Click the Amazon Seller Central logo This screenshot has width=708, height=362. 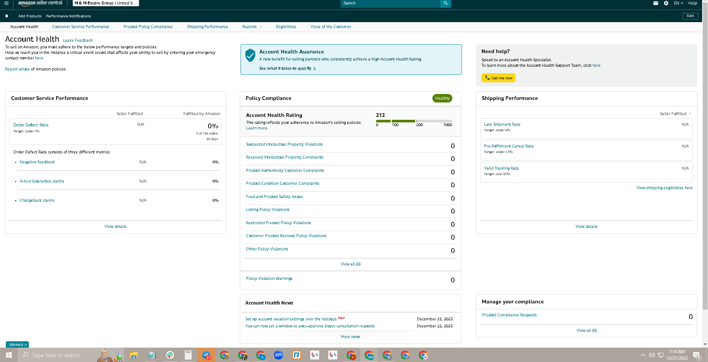[40, 3]
